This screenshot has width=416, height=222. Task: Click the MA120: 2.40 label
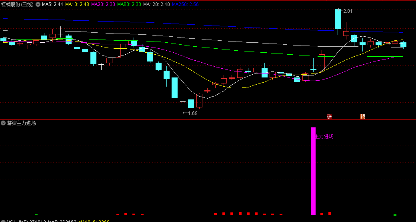point(156,4)
